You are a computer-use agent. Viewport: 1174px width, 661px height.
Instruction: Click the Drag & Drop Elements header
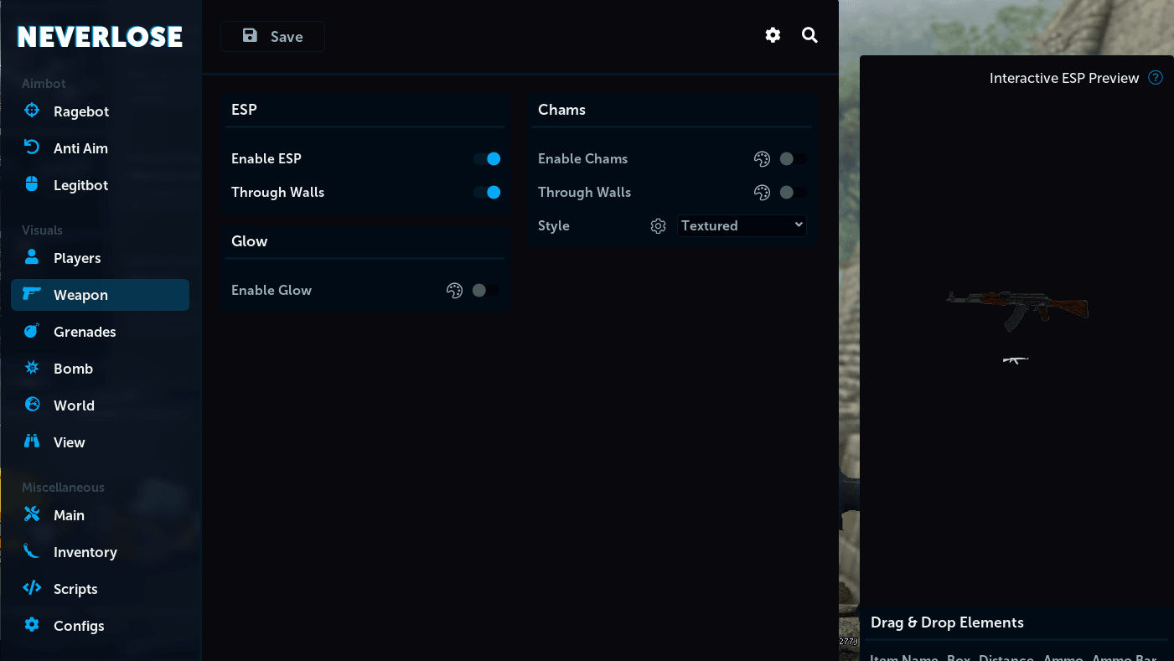point(947,622)
